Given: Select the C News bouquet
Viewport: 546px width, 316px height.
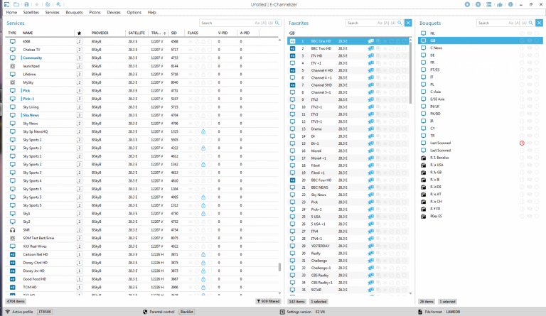Looking at the screenshot, I should point(437,48).
